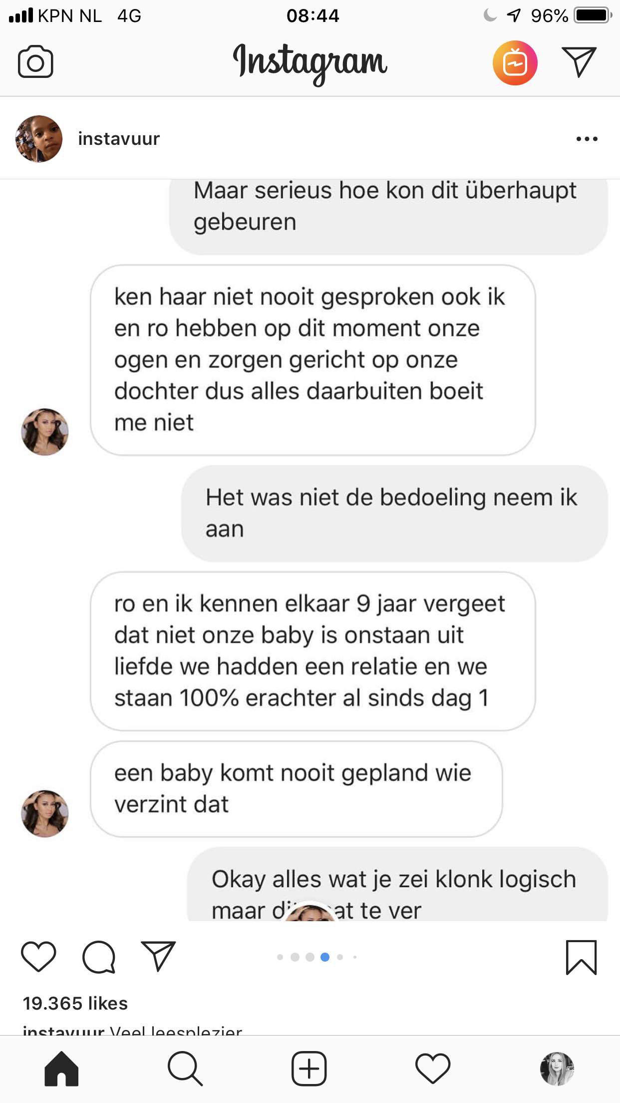This screenshot has height=1103, width=620.
Task: Tap first carousel pagination dot
Action: point(280,957)
